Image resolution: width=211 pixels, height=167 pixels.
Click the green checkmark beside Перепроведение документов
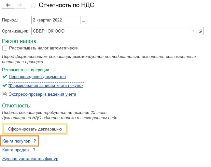[x=5, y=77]
